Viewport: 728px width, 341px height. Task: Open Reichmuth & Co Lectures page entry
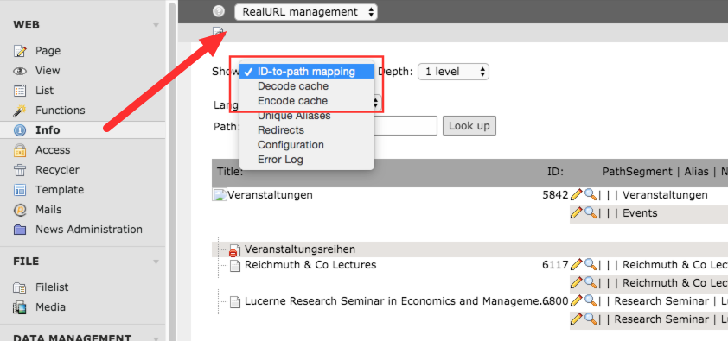310,265
